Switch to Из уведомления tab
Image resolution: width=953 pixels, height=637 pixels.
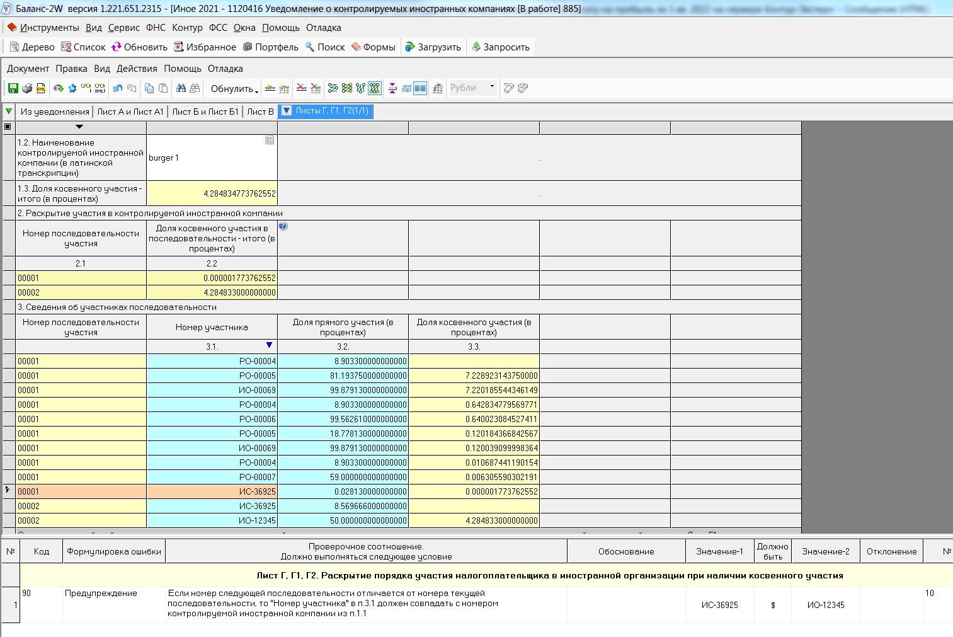[55, 112]
